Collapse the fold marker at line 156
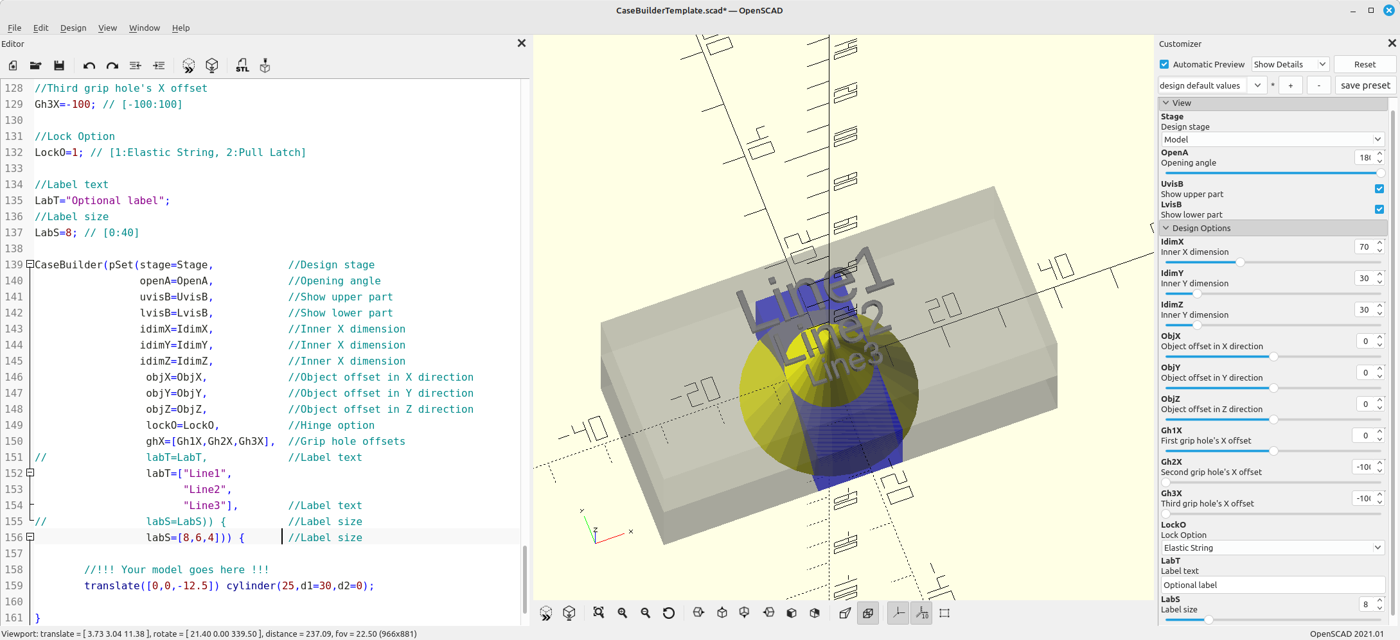This screenshot has height=640, width=1400. 30,537
